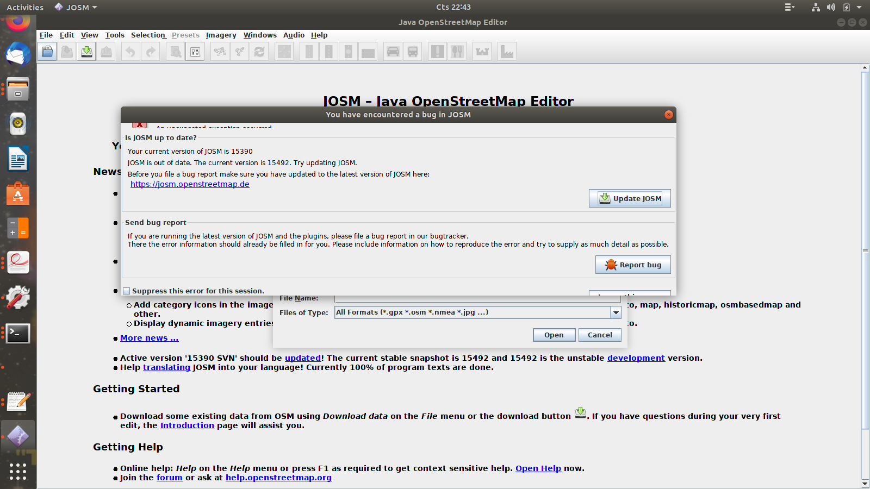Click Open in the file dialog
This screenshot has width=870, height=489.
tap(554, 335)
